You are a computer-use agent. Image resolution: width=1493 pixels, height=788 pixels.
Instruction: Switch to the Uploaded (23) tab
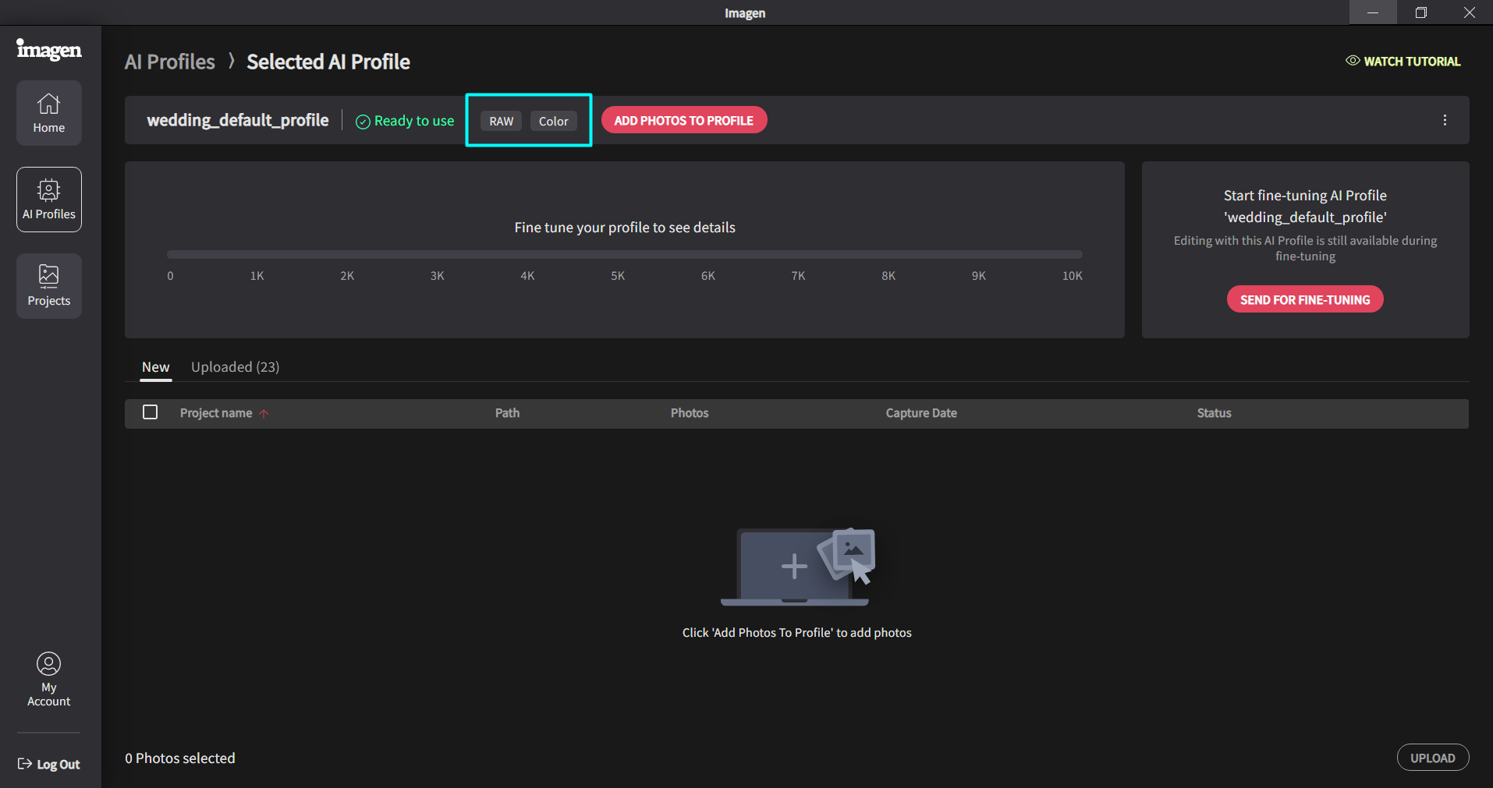pos(235,367)
